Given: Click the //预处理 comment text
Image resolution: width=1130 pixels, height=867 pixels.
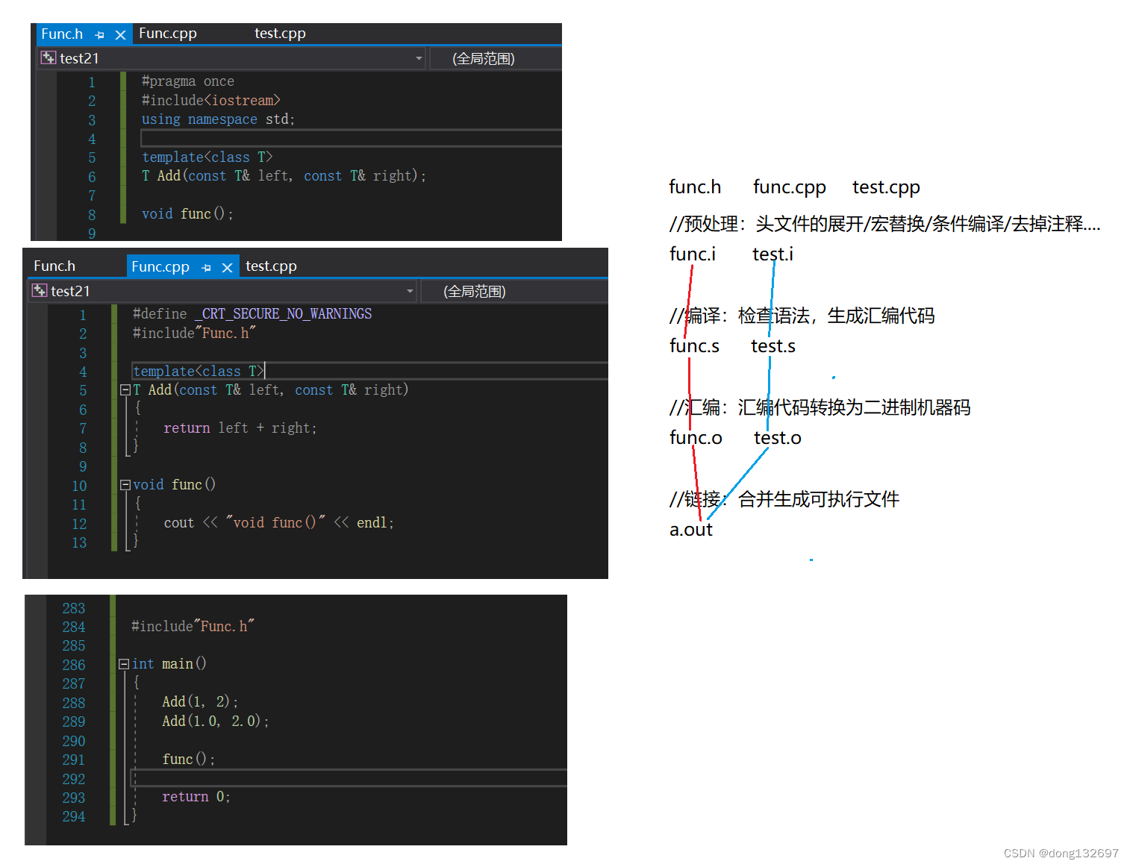Looking at the screenshot, I should click(884, 224).
